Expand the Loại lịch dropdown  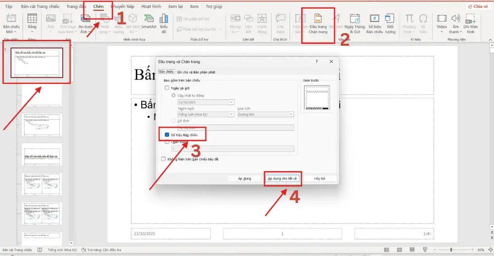coord(291,114)
